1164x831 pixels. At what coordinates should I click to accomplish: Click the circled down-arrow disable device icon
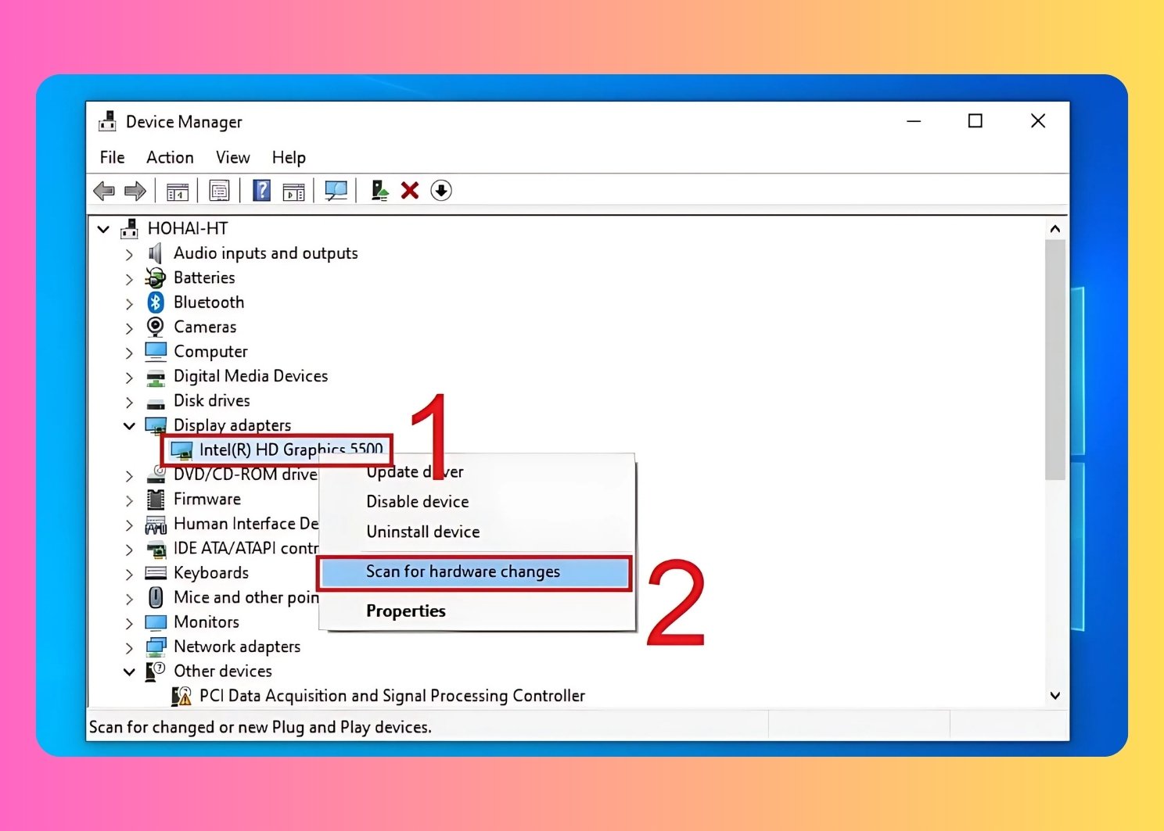pos(441,191)
